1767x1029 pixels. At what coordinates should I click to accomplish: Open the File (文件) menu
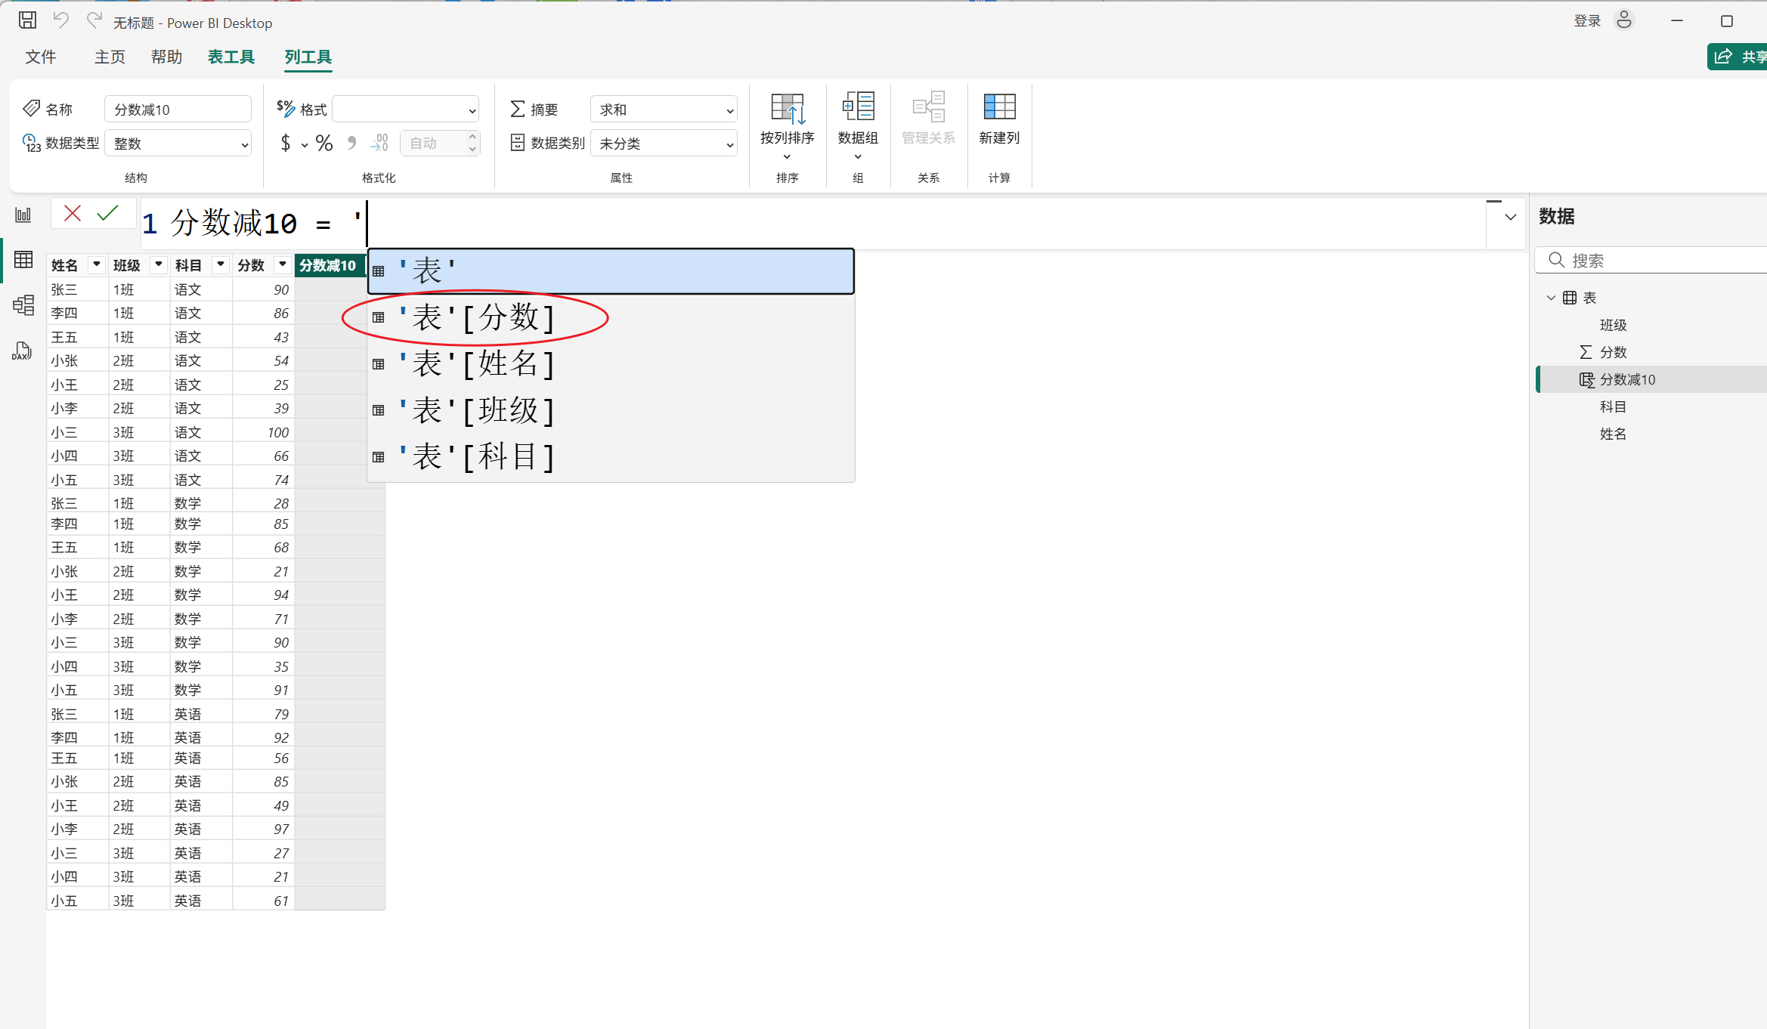point(40,57)
